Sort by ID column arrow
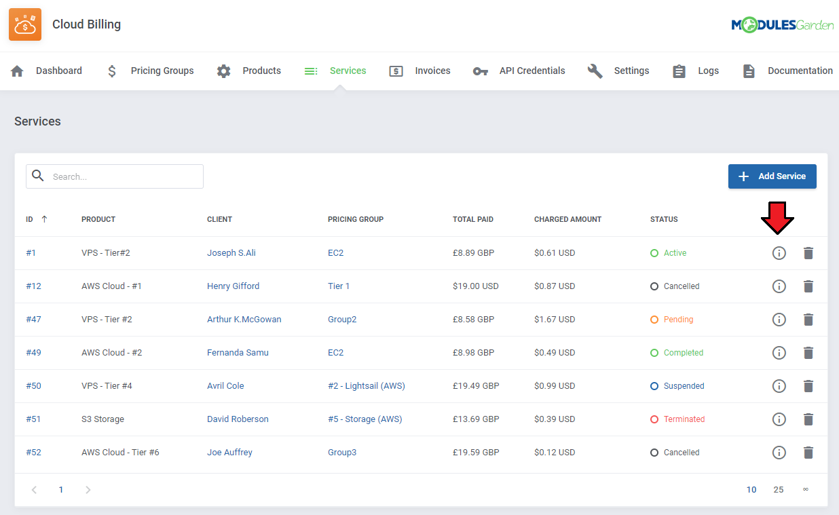 pos(44,219)
